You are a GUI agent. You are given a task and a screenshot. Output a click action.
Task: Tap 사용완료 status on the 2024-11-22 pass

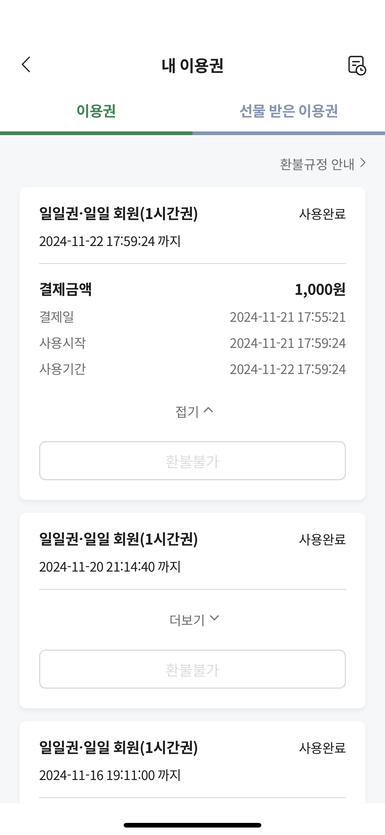click(x=322, y=214)
